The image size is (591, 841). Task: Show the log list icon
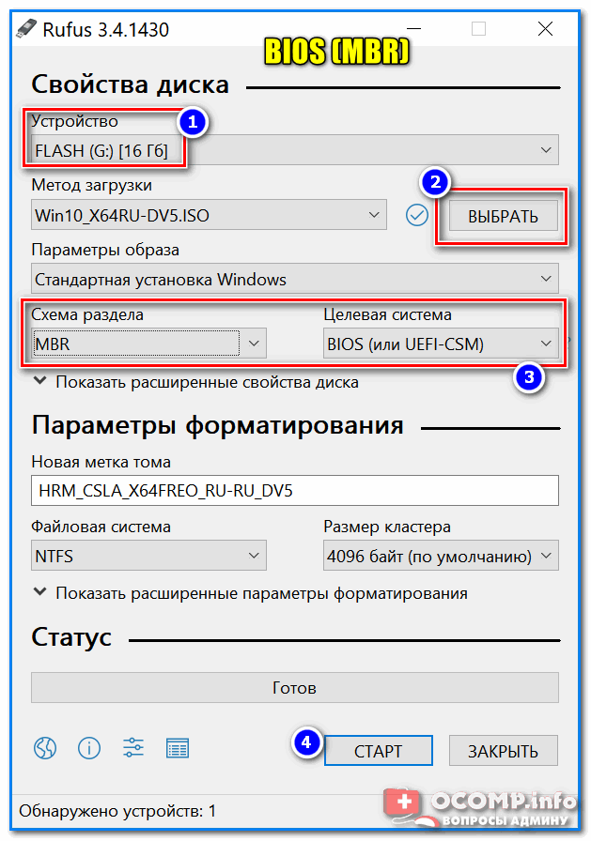(178, 748)
